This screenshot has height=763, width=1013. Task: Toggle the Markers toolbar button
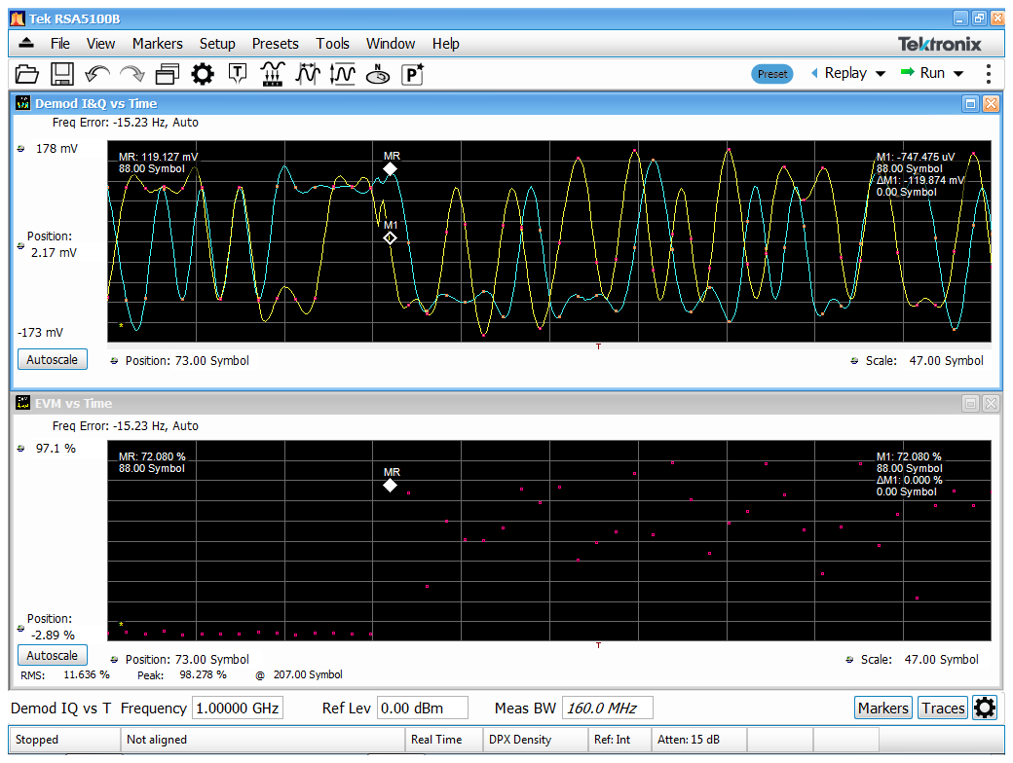[882, 708]
